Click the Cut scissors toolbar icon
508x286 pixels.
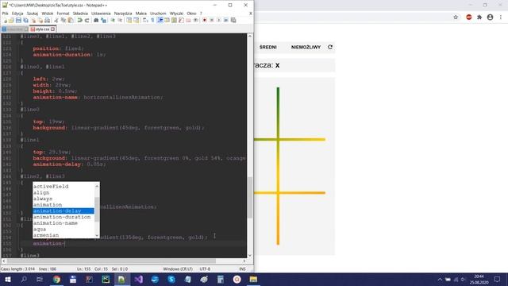[x=56, y=21]
